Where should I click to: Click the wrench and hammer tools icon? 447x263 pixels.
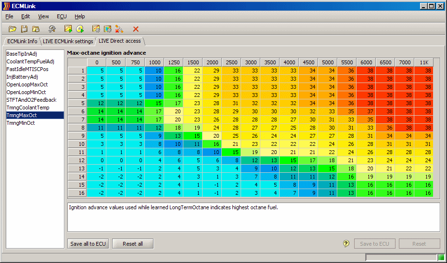point(52,29)
